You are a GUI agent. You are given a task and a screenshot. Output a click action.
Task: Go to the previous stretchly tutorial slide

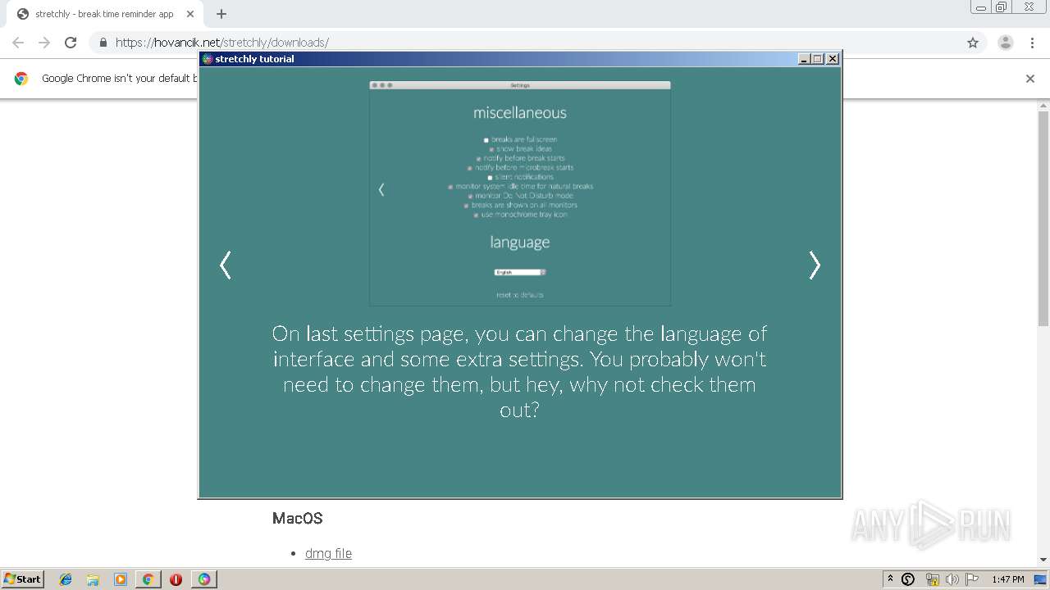pyautogui.click(x=226, y=265)
